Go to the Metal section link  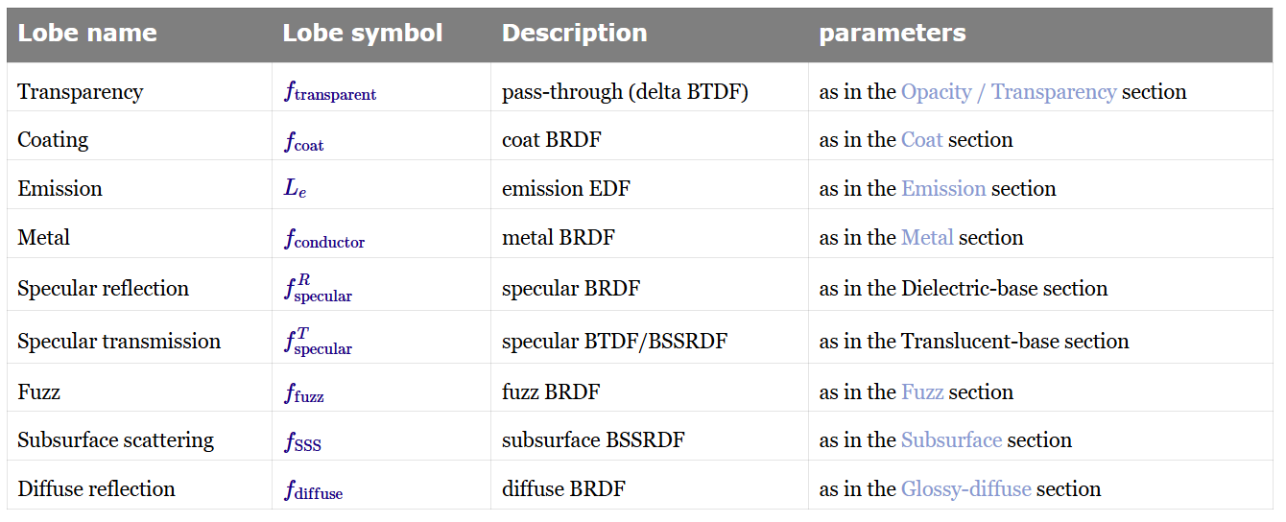(x=927, y=238)
